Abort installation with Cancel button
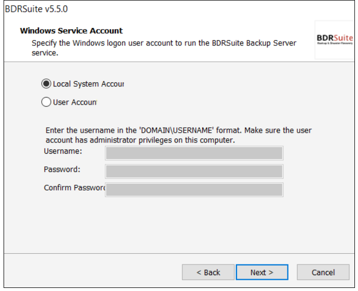The width and height of the screenshot is (358, 291). coord(323,272)
